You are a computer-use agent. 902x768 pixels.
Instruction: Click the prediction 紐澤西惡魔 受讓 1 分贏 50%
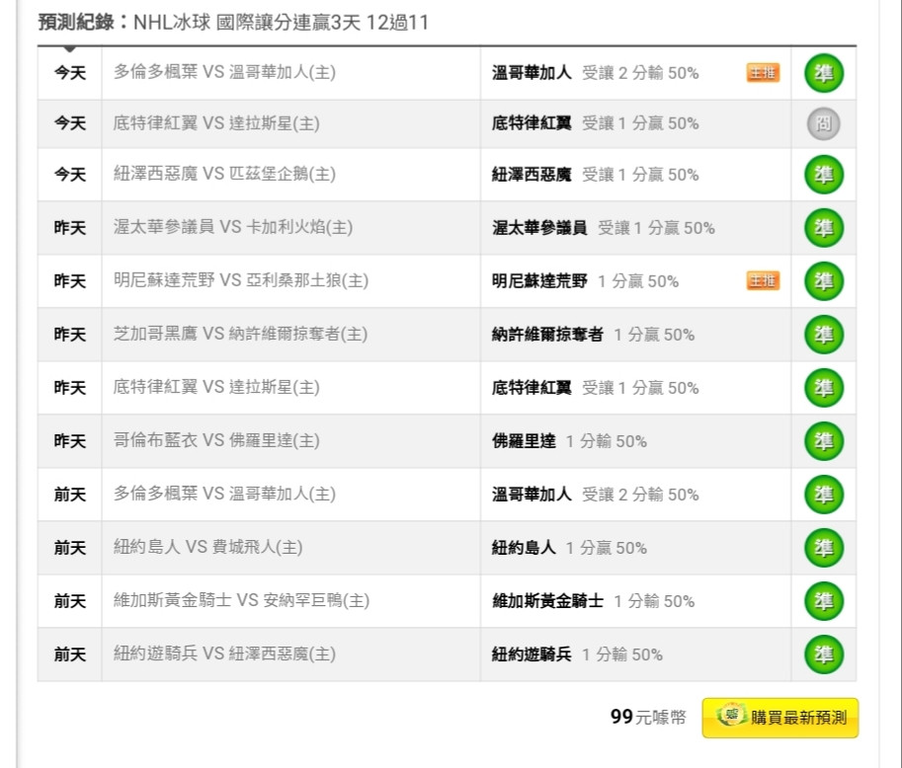[596, 174]
